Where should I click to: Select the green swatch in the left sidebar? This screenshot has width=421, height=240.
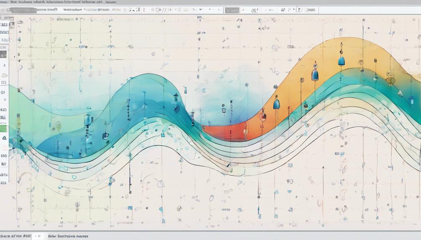pyautogui.click(x=3, y=128)
